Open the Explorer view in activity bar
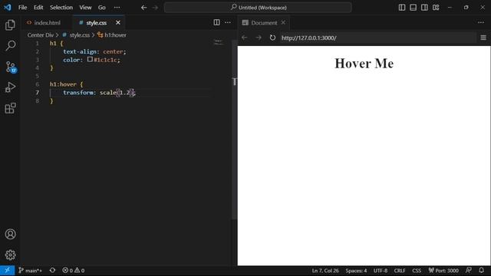The image size is (491, 276). click(x=10, y=25)
